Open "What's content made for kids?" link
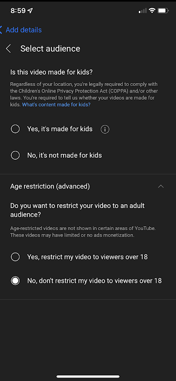This screenshot has width=176, height=381. (x=56, y=105)
